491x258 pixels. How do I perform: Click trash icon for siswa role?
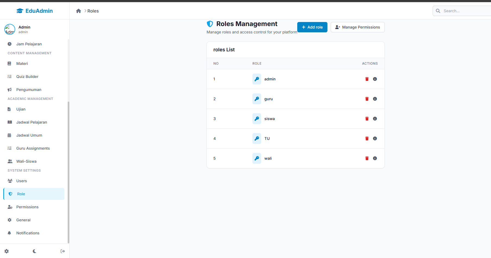367,119
